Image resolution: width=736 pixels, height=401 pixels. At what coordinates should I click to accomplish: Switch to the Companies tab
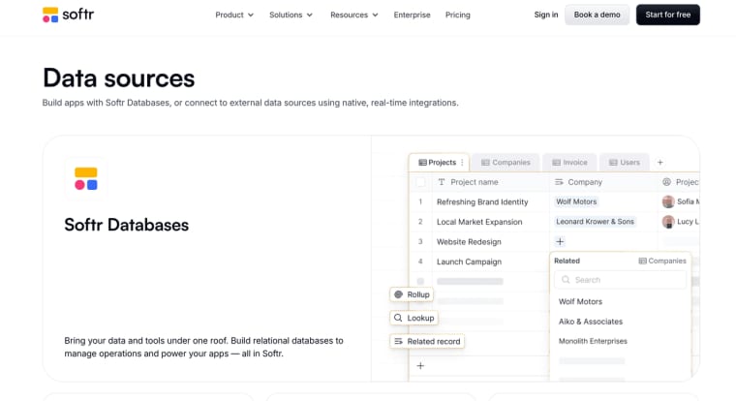tap(506, 163)
